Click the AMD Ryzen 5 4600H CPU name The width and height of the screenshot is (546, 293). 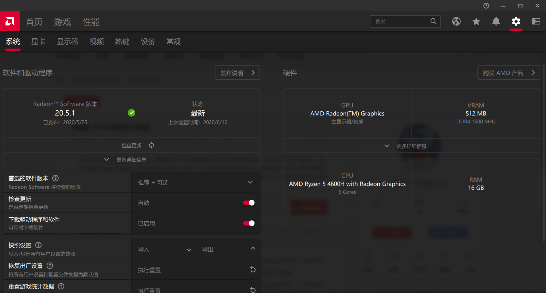(347, 184)
